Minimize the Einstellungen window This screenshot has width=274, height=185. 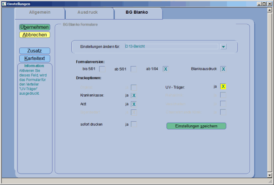tap(259, 4)
